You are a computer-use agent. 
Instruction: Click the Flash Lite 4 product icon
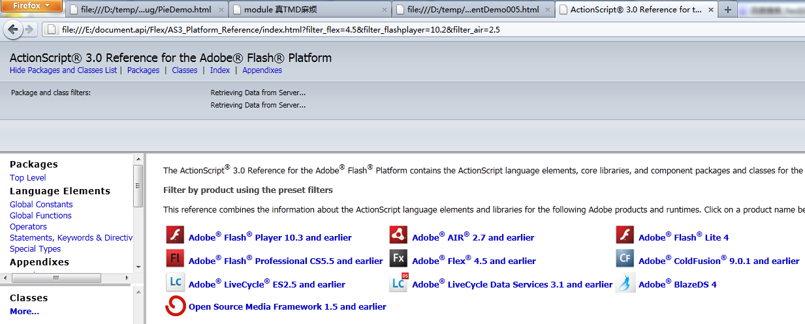pyautogui.click(x=625, y=235)
